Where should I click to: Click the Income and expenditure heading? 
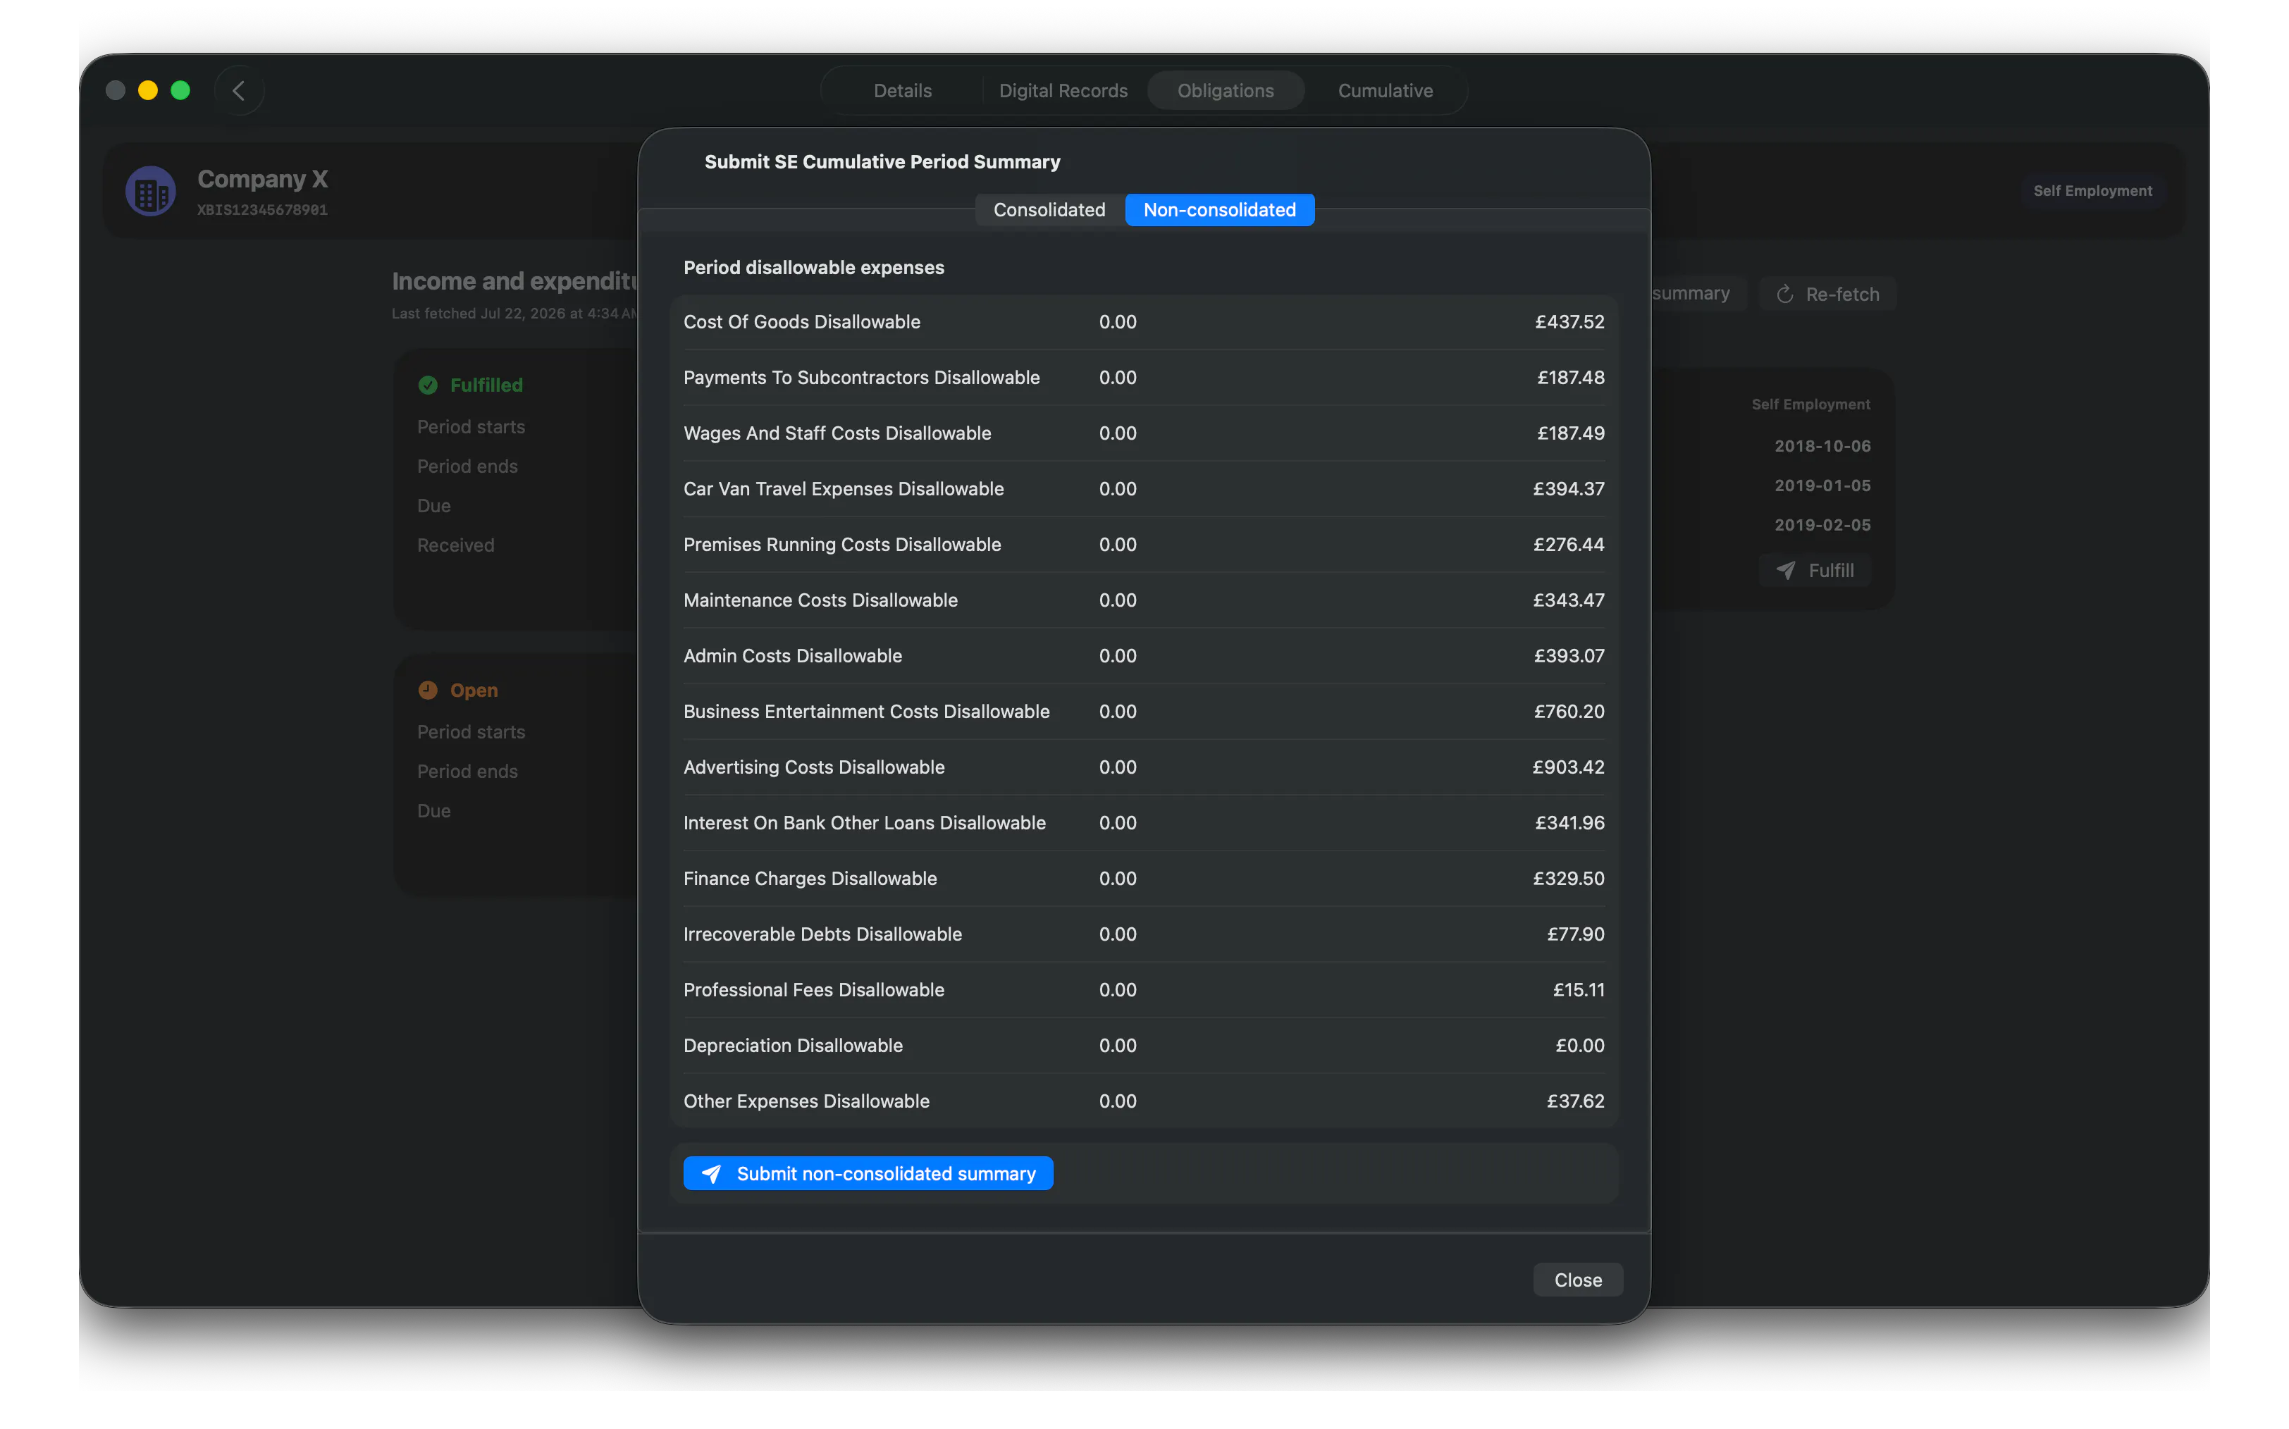pos(514,282)
